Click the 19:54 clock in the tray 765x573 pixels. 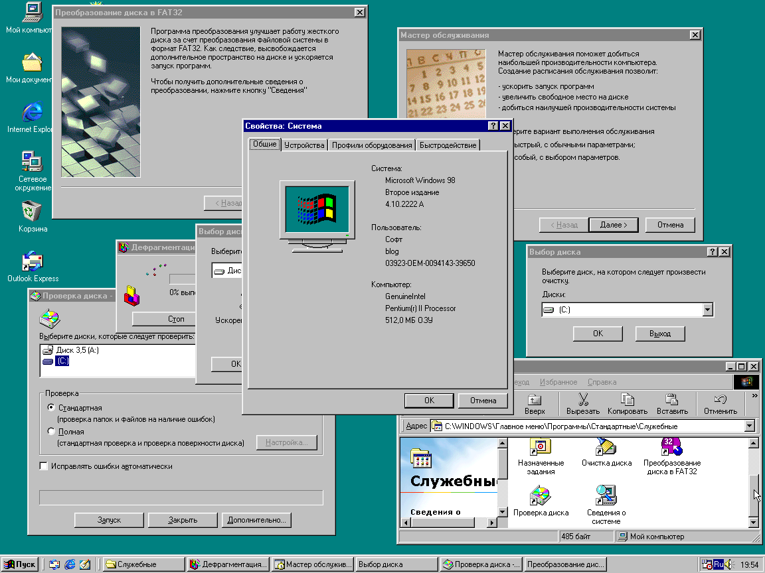tap(749, 564)
